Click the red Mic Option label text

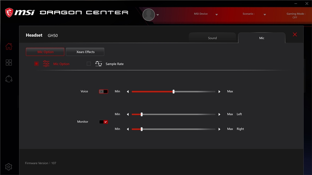tap(61, 64)
